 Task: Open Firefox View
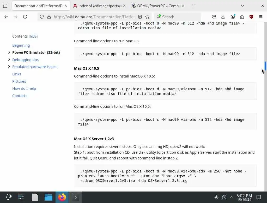point(5,6)
